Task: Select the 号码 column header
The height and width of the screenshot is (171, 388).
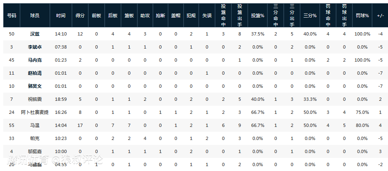Action: click(11, 16)
